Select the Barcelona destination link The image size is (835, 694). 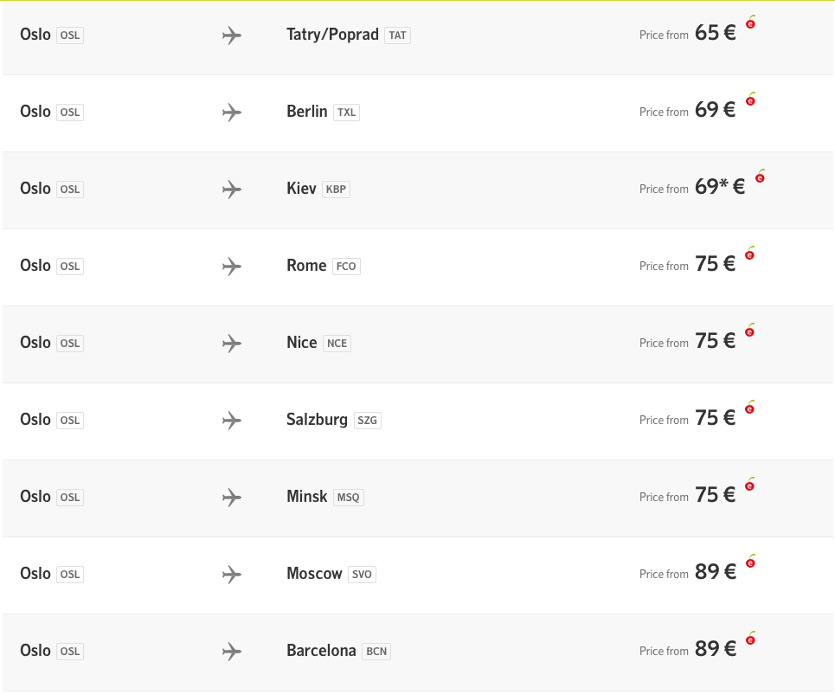pos(338,651)
